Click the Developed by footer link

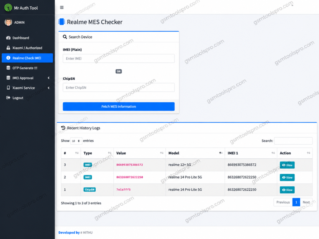point(69,232)
